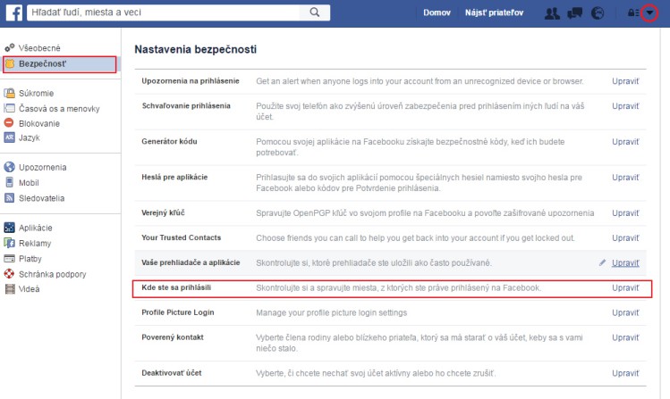Click the pencil icon beside Vaše prehliadače
This screenshot has height=399, width=670.
point(602,262)
